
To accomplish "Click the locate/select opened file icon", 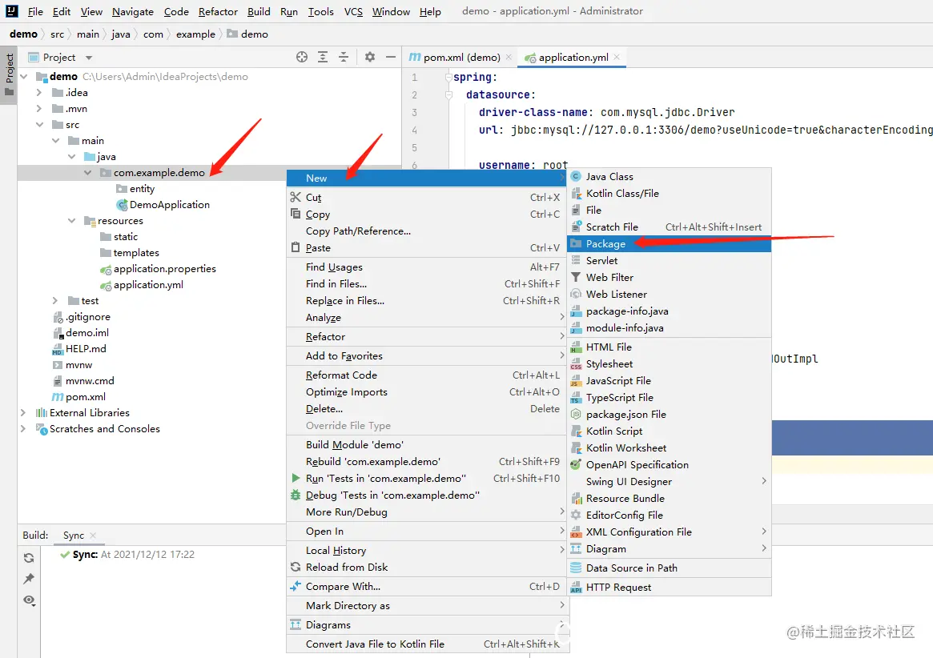I will pos(302,57).
